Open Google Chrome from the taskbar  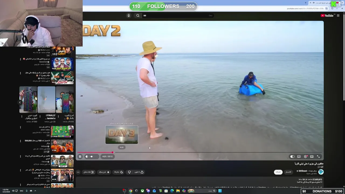pyautogui.click(x=130, y=191)
